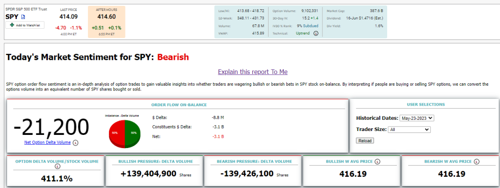Click the 52-Week 348.11 - 431.73 range
Viewport: 500px width, 188px height.
251,18
